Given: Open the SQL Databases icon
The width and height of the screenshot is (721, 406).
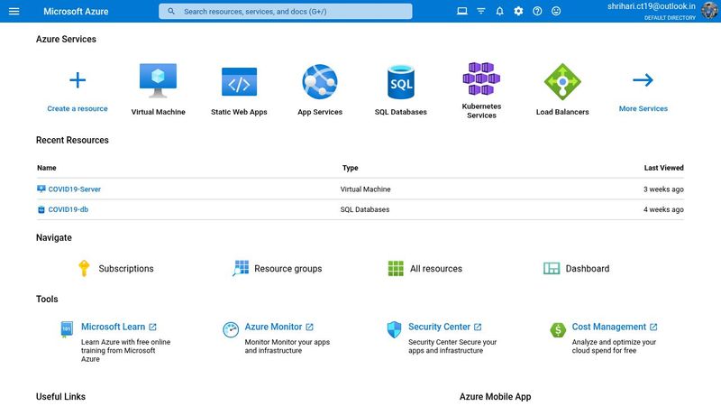Looking at the screenshot, I should tap(401, 82).
